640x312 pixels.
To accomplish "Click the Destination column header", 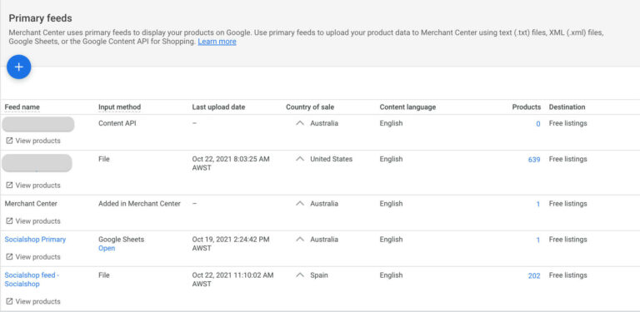I will coord(567,107).
